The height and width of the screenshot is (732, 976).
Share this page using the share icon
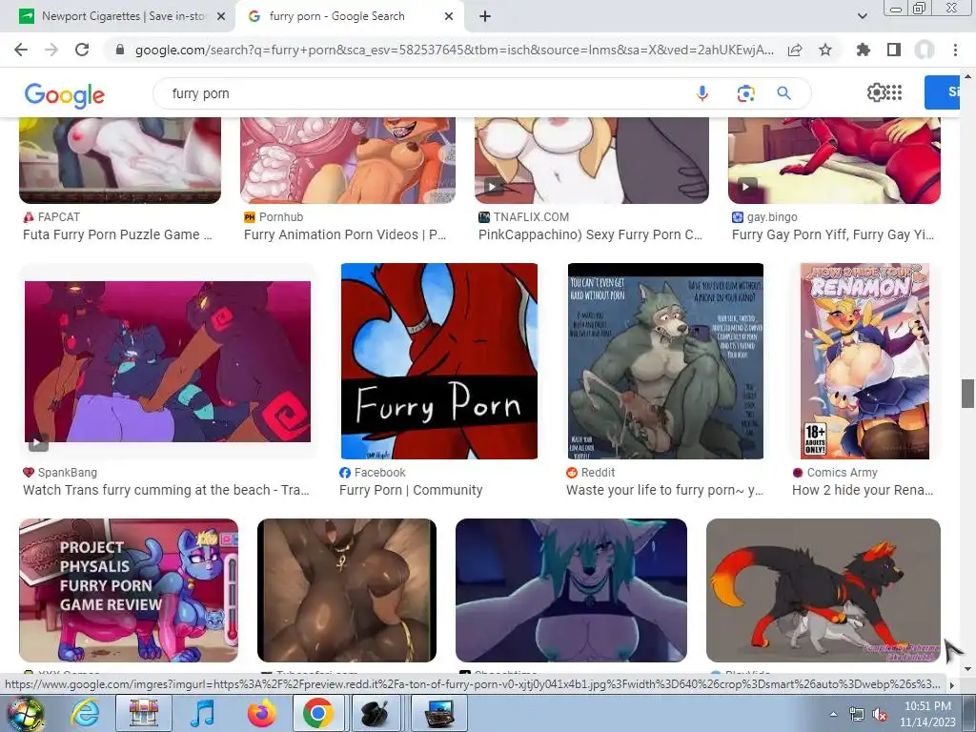(795, 50)
